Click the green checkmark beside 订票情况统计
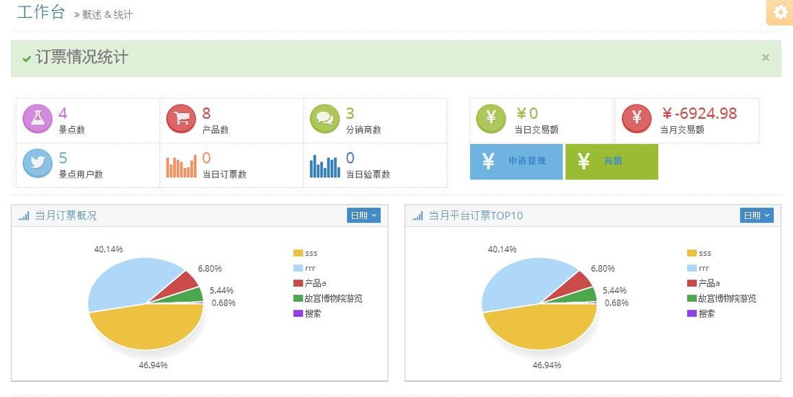 coord(27,58)
